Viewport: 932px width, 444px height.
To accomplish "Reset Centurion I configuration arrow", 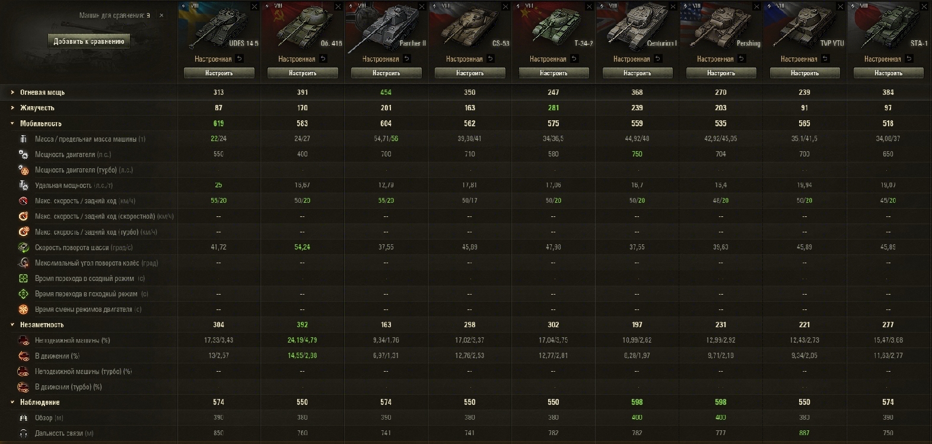I will [x=658, y=59].
